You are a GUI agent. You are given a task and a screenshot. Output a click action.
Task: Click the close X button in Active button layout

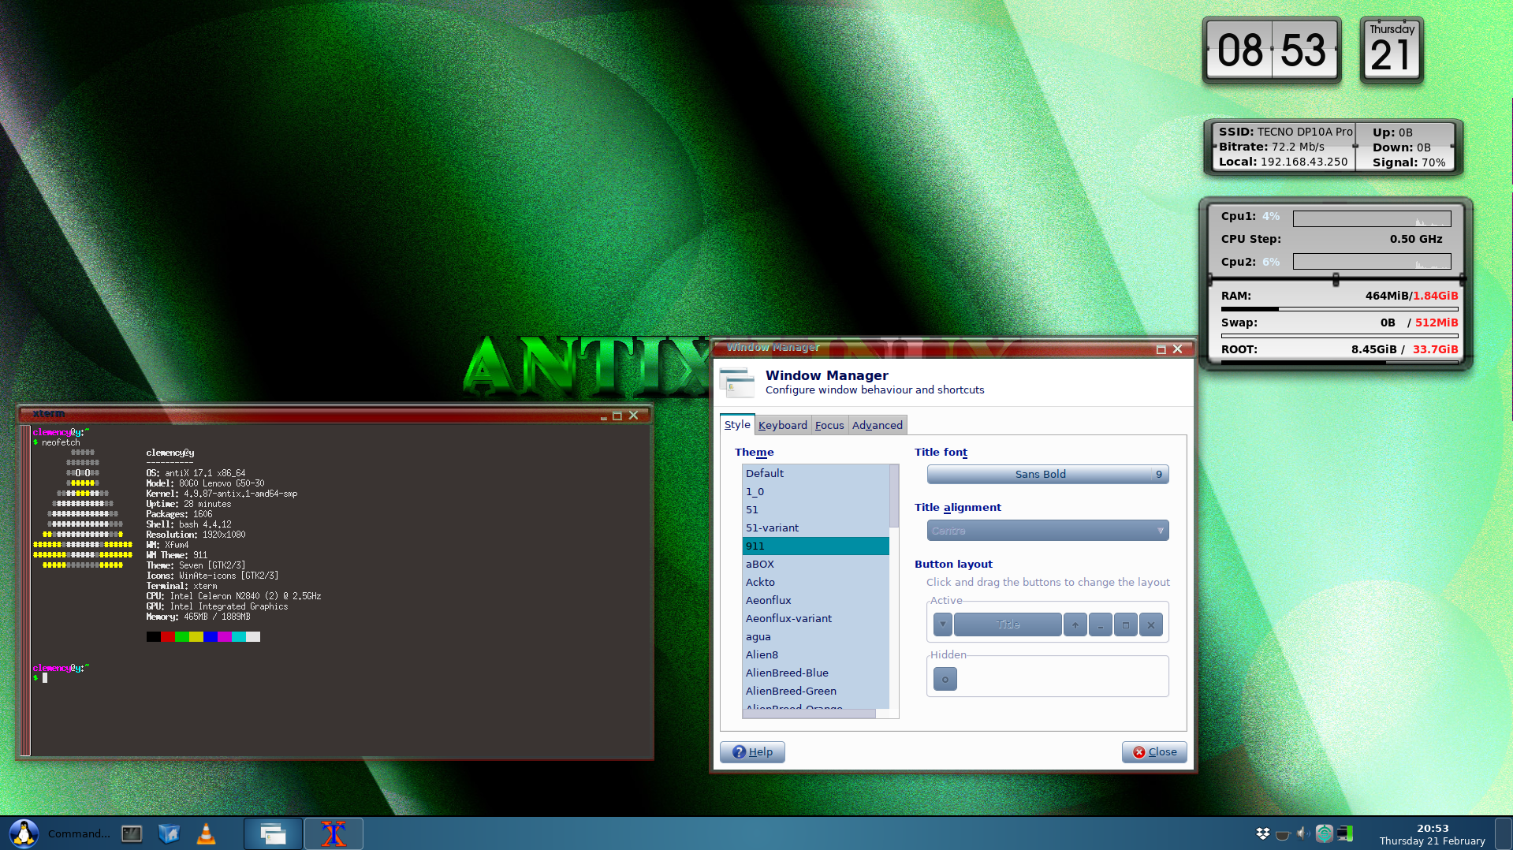[x=1151, y=624]
